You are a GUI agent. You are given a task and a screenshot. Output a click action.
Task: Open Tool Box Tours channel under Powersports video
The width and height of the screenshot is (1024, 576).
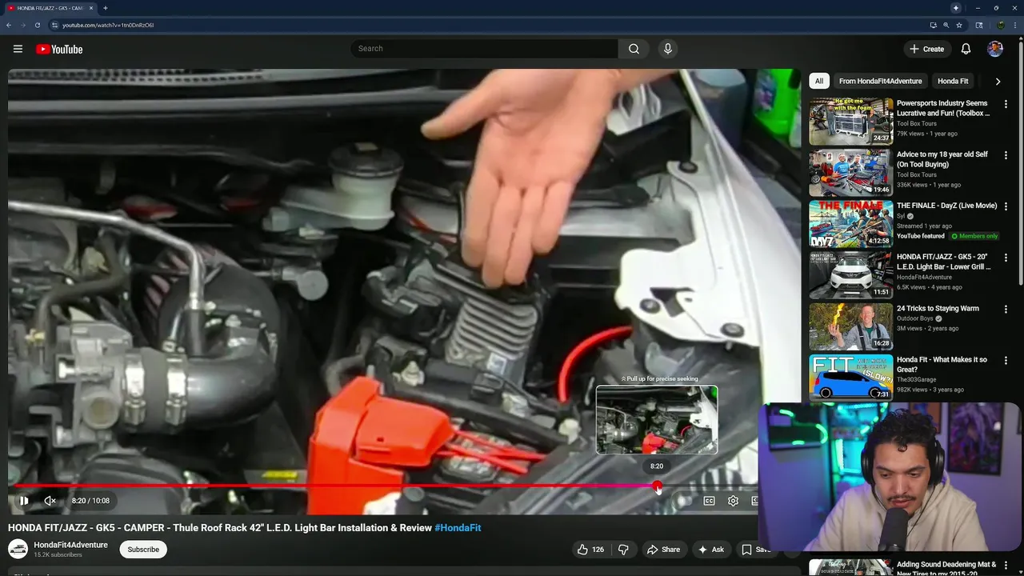tap(917, 124)
